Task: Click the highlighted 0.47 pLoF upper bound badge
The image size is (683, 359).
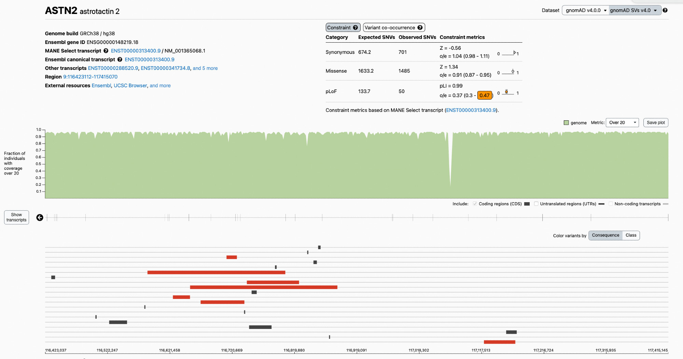Action: [484, 95]
